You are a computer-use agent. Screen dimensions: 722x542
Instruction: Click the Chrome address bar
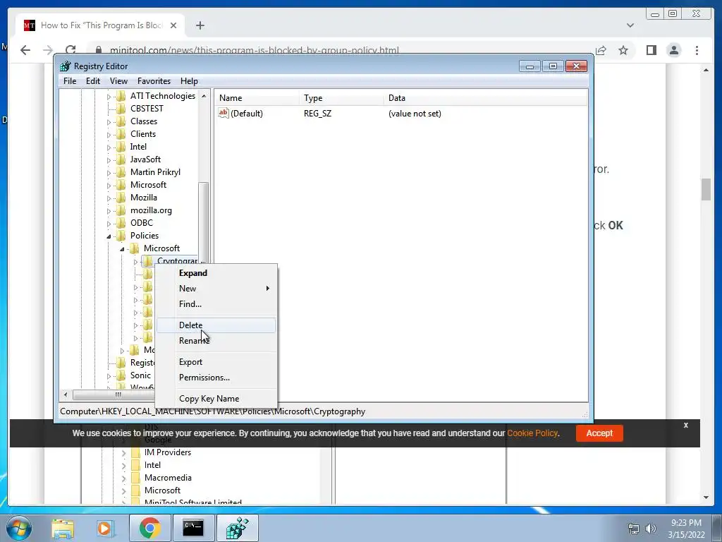(340, 50)
